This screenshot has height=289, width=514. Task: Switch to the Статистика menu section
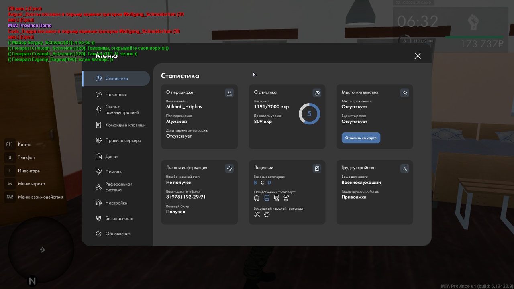[116, 79]
